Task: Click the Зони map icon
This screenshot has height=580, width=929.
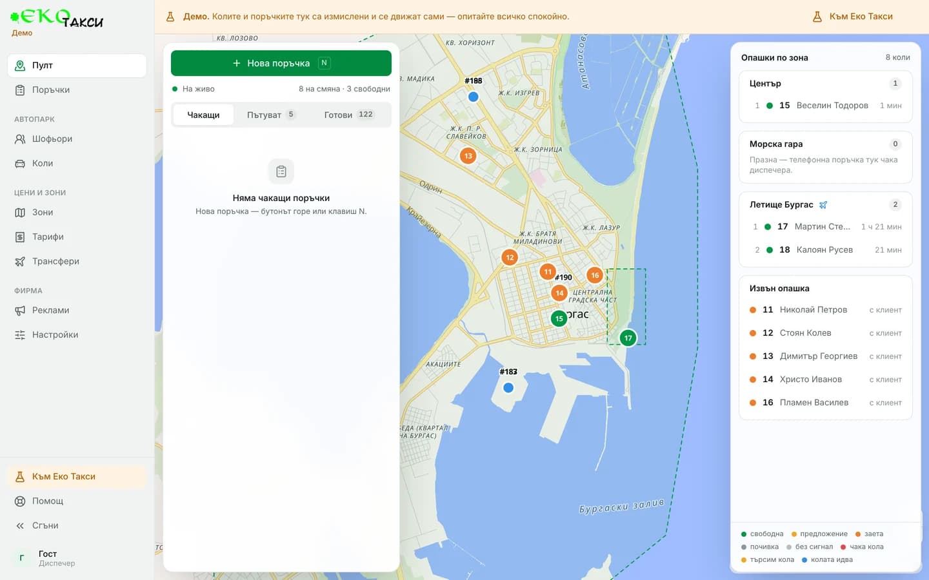Action: [x=20, y=212]
